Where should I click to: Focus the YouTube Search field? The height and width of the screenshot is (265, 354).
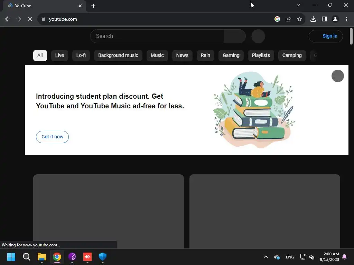157,36
